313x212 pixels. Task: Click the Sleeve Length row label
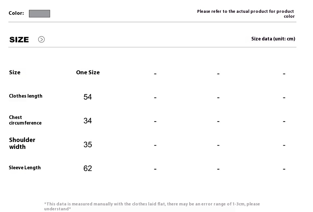[25, 168]
